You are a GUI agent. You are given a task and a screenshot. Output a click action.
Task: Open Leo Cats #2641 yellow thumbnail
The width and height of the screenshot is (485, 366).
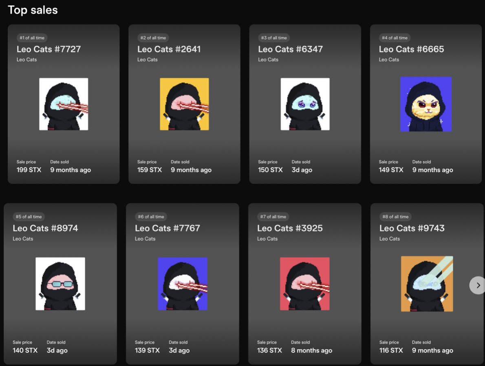[184, 104]
